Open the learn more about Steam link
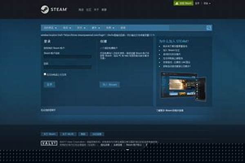The height and width of the screenshot is (163, 245). 170,110
